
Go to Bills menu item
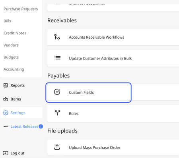coord(7,21)
